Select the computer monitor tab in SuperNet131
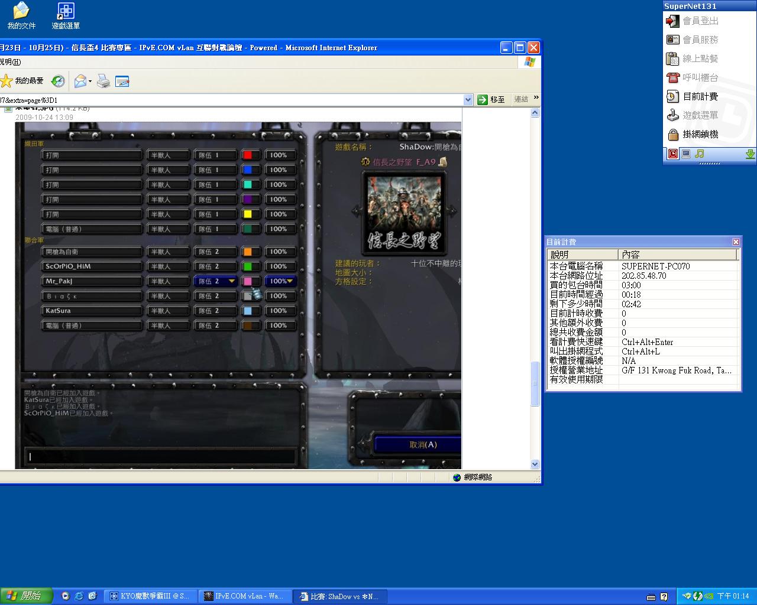The image size is (757, 605). 686,154
